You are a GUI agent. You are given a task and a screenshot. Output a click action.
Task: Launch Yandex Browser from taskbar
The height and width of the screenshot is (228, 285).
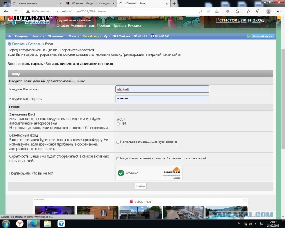point(20,224)
